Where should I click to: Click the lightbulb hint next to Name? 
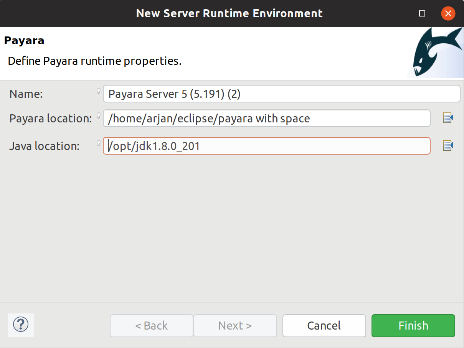coord(98,91)
